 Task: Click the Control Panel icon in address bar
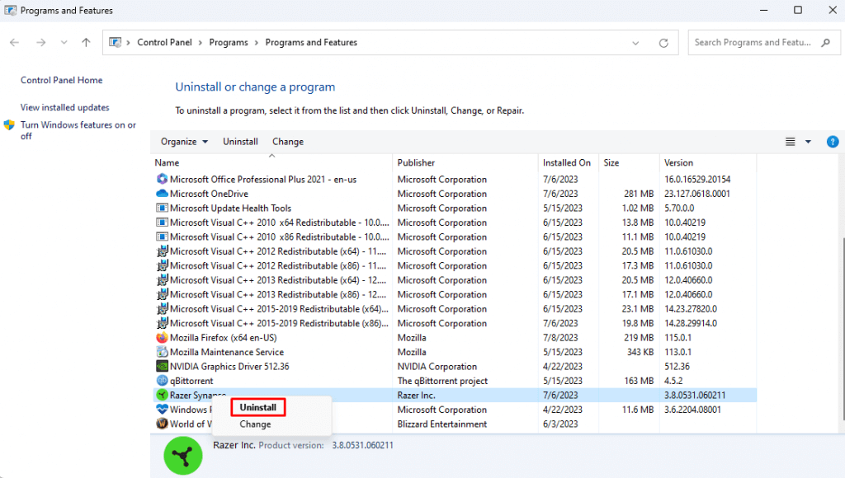[115, 42]
